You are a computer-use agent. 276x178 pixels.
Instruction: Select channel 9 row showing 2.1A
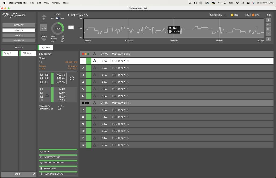[177, 124]
